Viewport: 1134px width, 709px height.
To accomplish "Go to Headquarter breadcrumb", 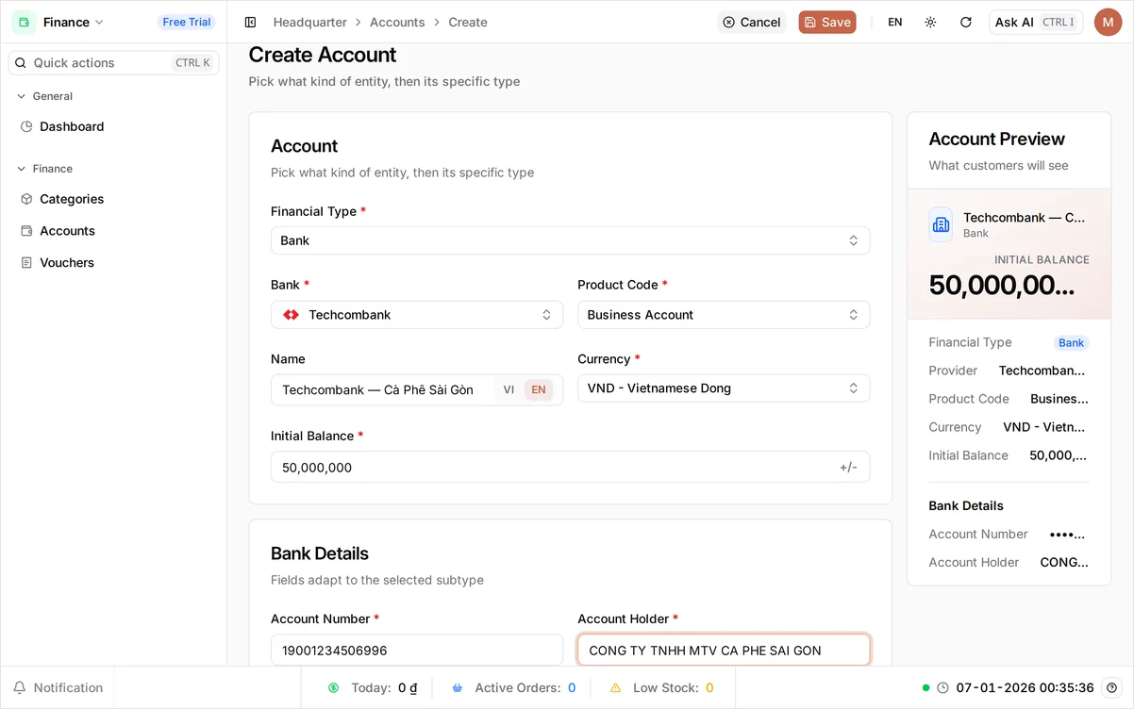I will point(310,22).
